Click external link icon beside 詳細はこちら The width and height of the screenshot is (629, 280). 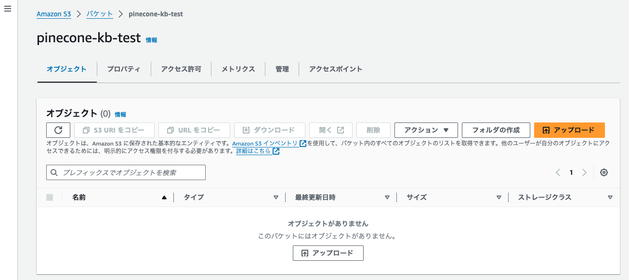tap(276, 151)
